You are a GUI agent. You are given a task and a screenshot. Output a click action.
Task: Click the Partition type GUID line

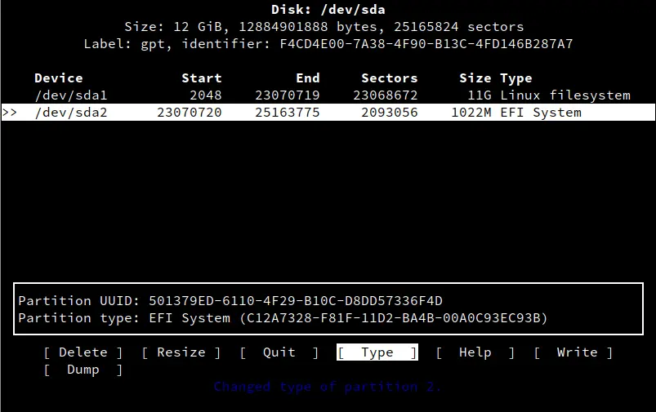tap(283, 318)
